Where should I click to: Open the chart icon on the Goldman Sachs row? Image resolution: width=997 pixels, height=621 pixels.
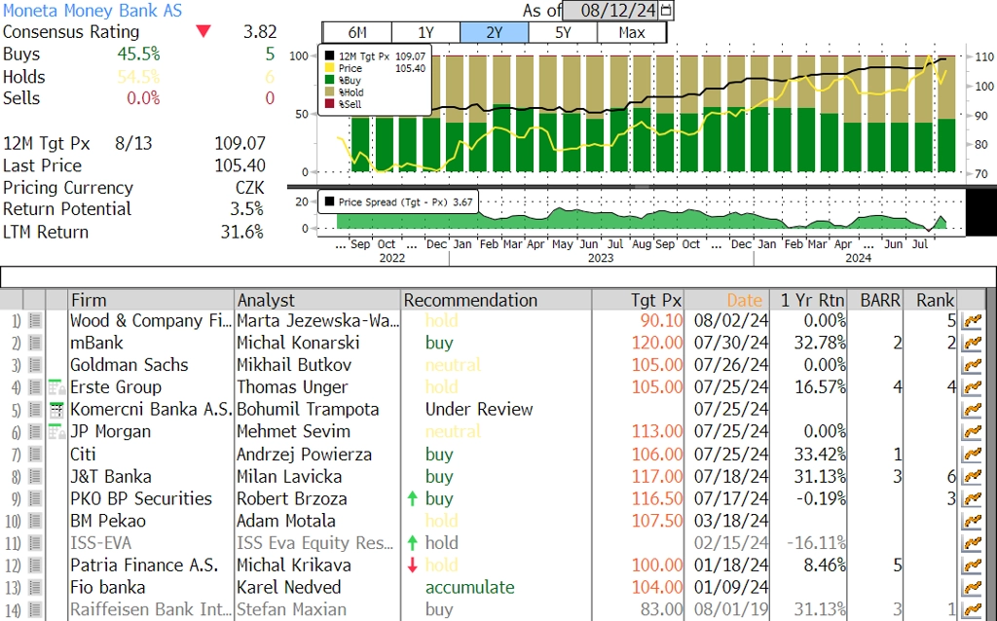(972, 365)
